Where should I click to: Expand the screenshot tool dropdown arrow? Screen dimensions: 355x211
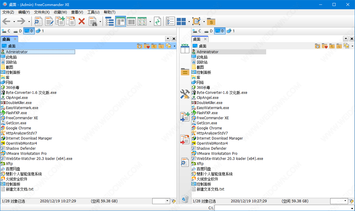204,22
